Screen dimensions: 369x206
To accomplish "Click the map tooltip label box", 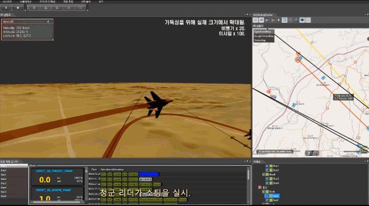I will pos(343,97).
